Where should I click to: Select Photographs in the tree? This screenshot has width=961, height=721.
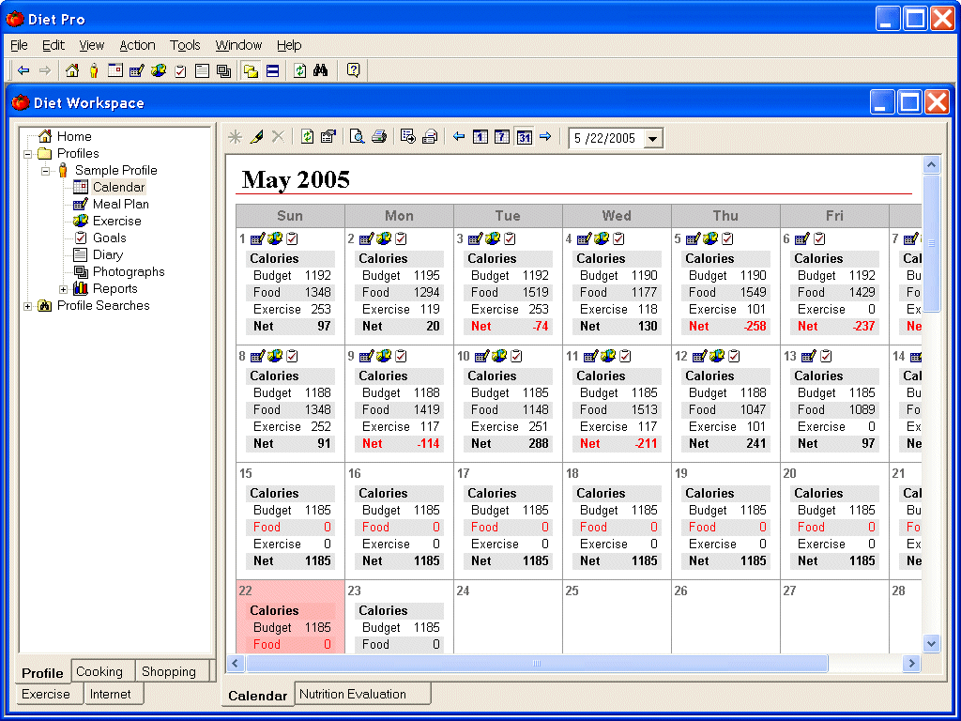pyautogui.click(x=129, y=271)
